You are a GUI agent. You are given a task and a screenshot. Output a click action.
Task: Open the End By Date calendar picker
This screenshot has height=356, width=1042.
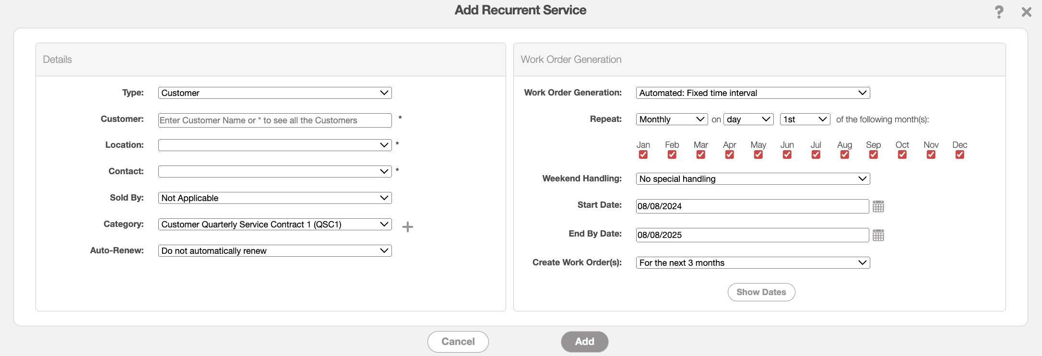click(x=878, y=236)
